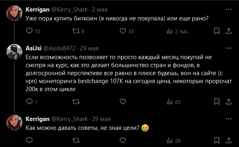The height and width of the screenshot is (147, 239).
Task: Open more options on last Kerrigan reply
Action: 229,119
